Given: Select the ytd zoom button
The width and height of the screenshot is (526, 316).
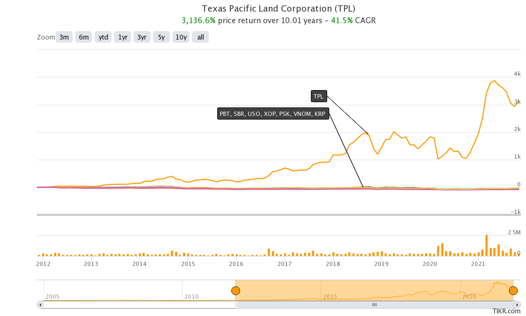Looking at the screenshot, I should point(103,37).
